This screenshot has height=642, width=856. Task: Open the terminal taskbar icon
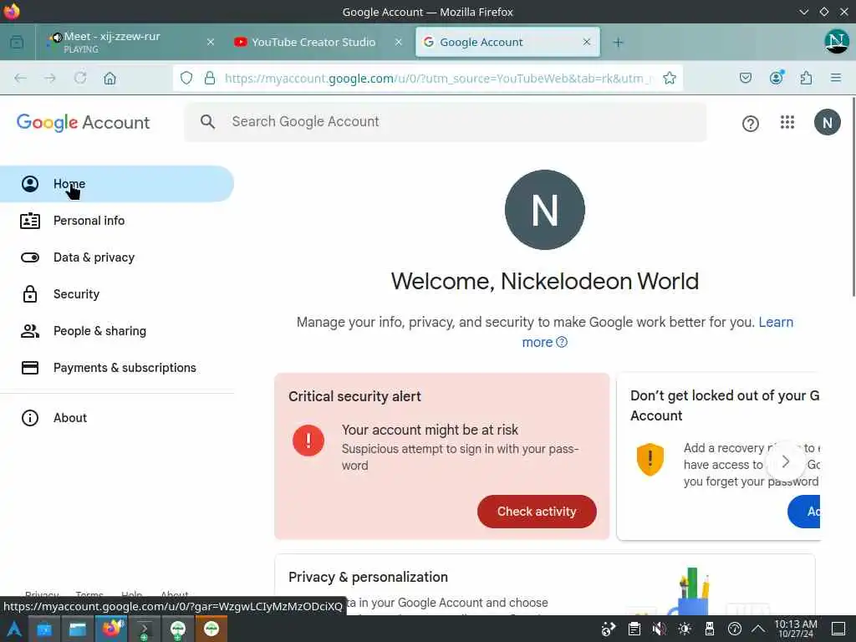click(x=144, y=629)
